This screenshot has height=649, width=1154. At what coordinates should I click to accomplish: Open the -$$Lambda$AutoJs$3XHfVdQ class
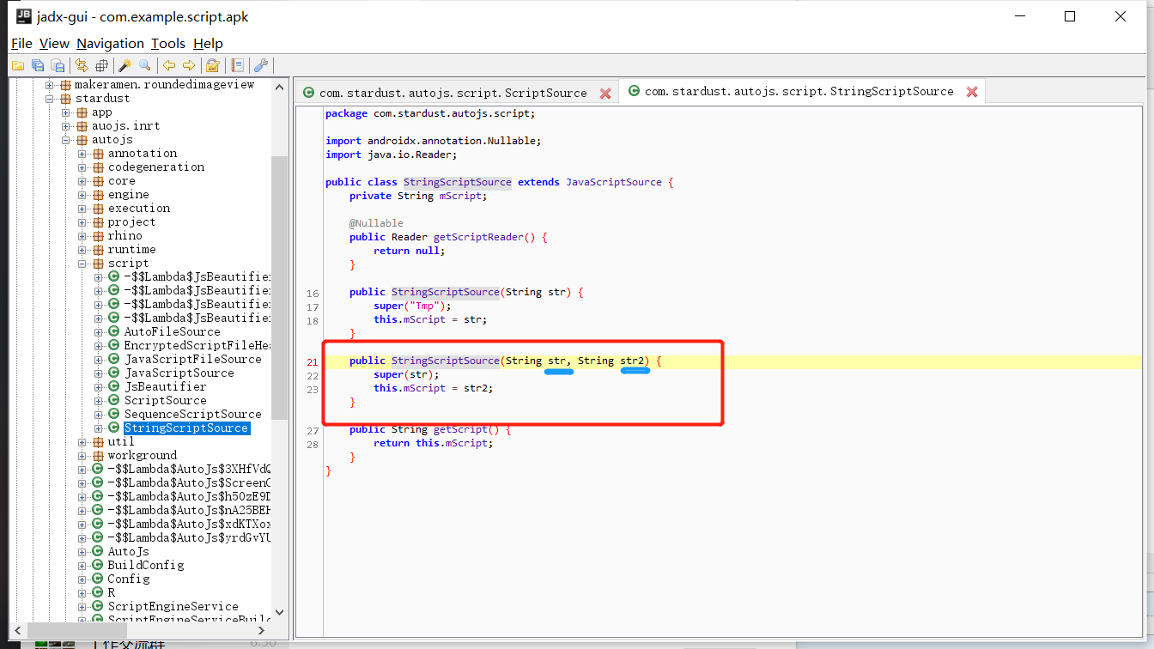(x=189, y=470)
